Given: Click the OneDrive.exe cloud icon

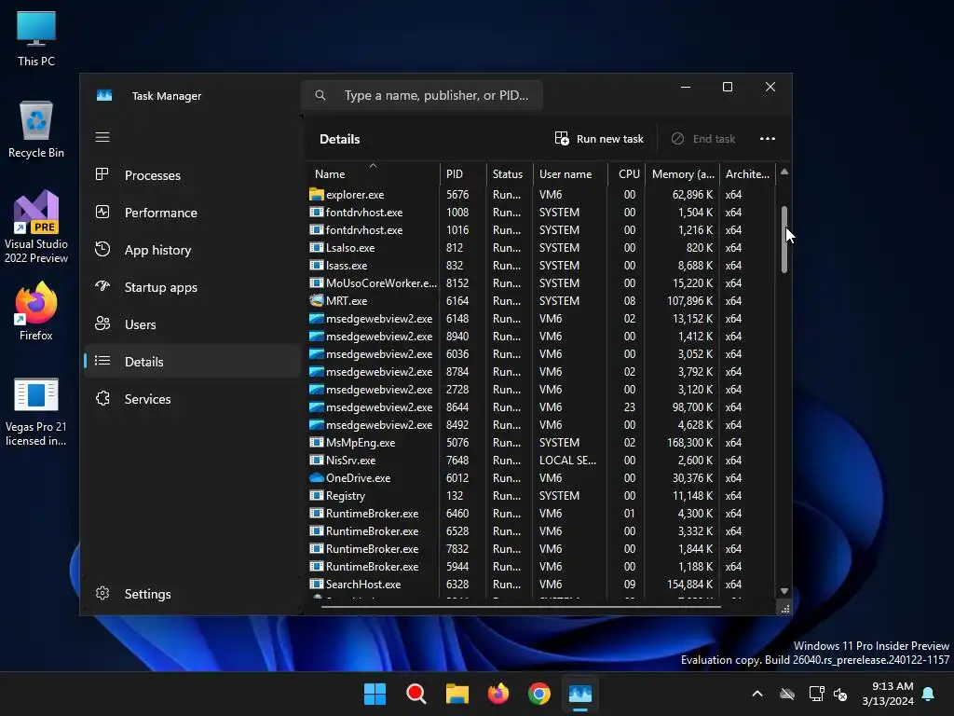Looking at the screenshot, I should click(x=317, y=478).
